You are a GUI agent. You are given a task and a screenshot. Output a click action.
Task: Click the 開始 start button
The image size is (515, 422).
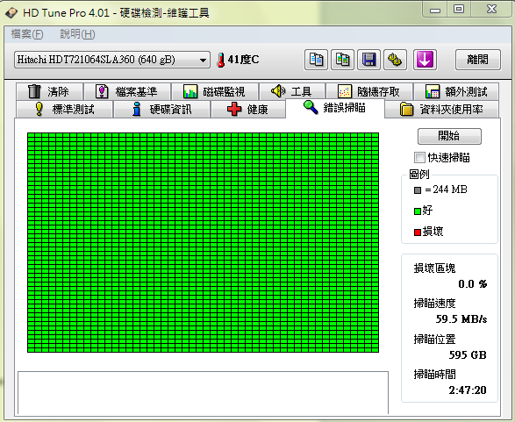(x=449, y=136)
